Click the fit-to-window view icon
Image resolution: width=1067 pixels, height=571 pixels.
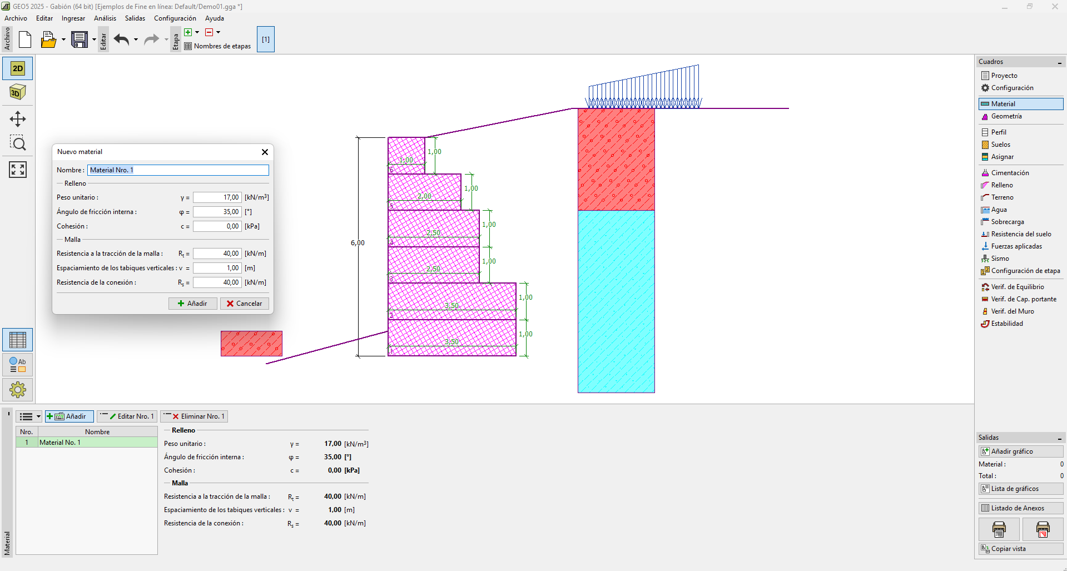click(18, 170)
